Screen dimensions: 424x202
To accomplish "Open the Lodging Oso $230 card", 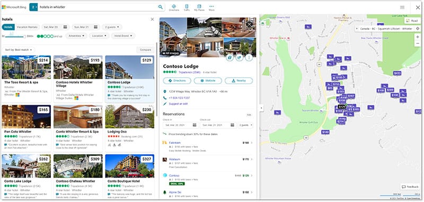I will point(130,128).
